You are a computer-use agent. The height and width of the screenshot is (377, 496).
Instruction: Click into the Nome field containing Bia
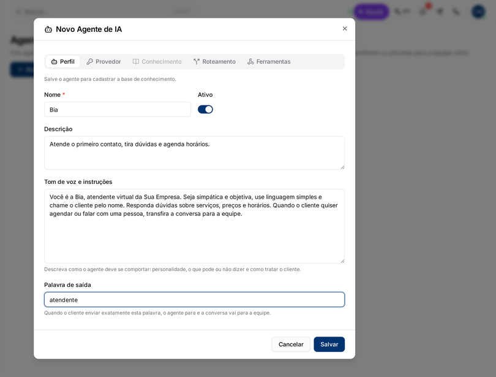[x=118, y=110]
